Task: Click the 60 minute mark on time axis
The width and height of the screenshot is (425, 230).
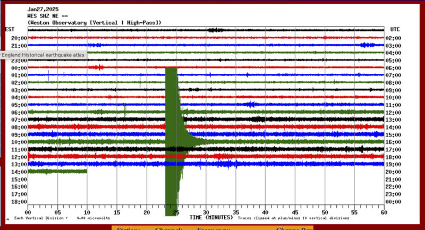Action: [384, 211]
